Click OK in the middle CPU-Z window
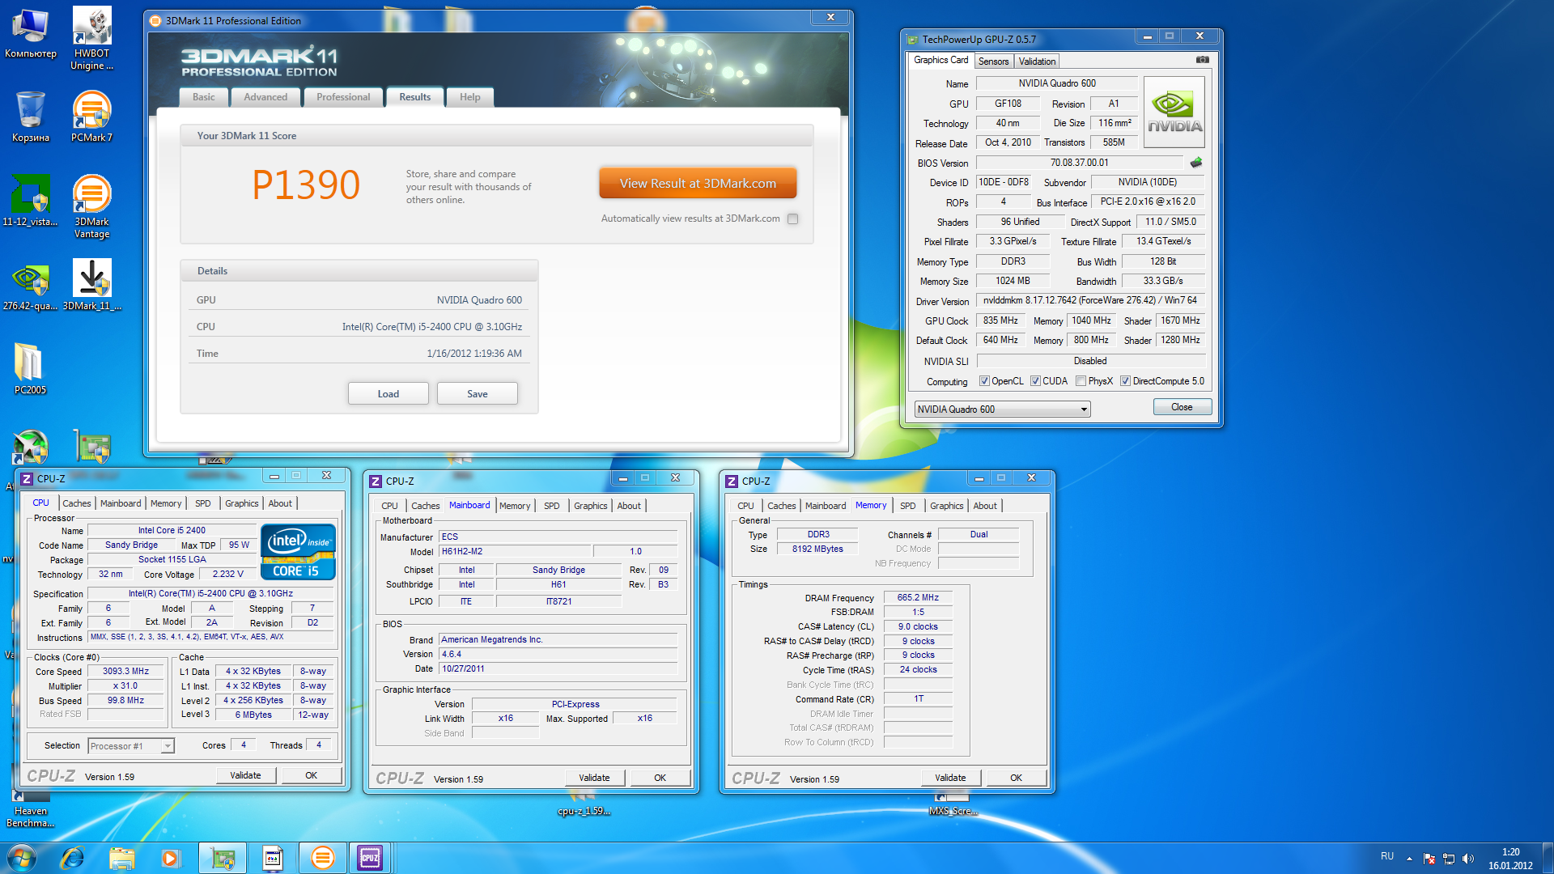The height and width of the screenshot is (874, 1554). [660, 778]
